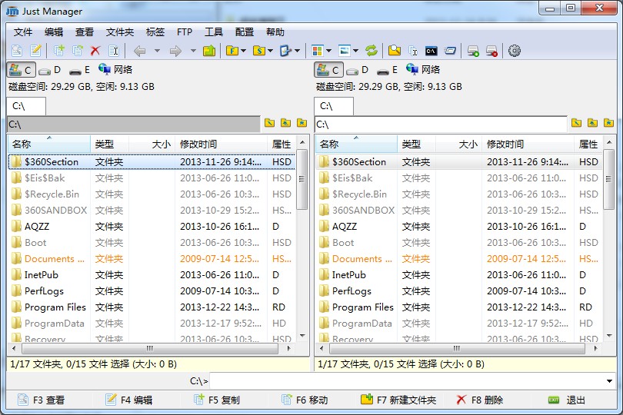Click the red X delete toolbar icon
Viewport: 623px width, 415px height.
(95, 51)
